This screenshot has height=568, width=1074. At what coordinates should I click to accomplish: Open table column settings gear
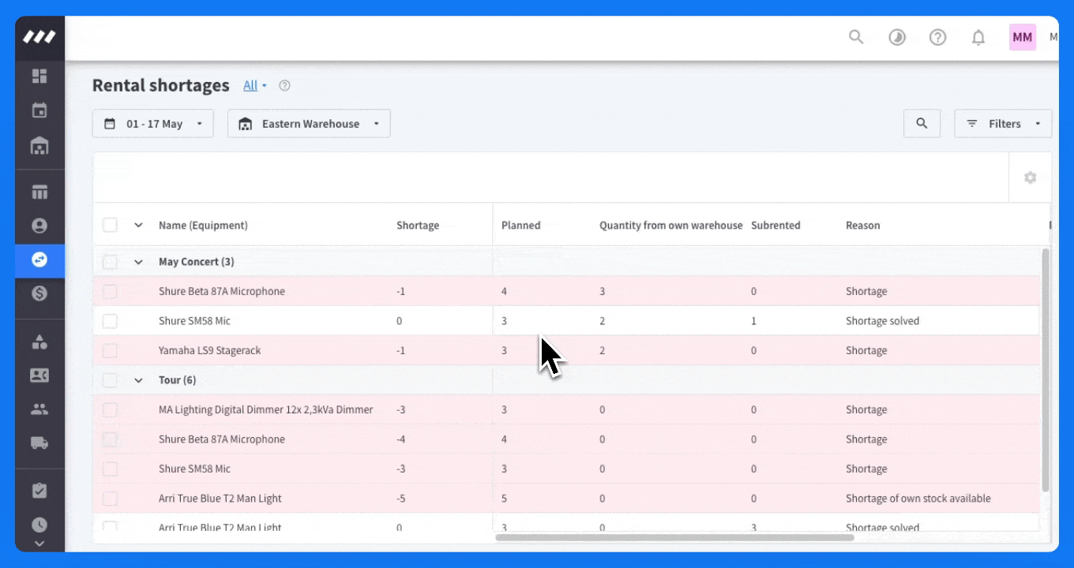1030,177
